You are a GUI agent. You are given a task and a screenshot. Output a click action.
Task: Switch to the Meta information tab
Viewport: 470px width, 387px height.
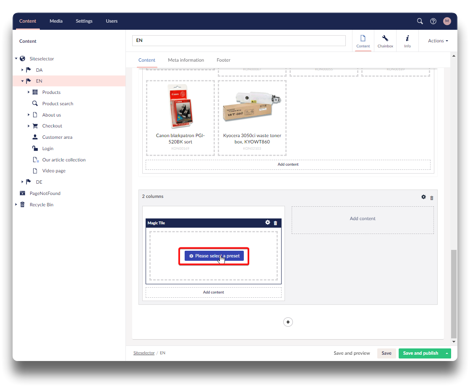click(186, 60)
